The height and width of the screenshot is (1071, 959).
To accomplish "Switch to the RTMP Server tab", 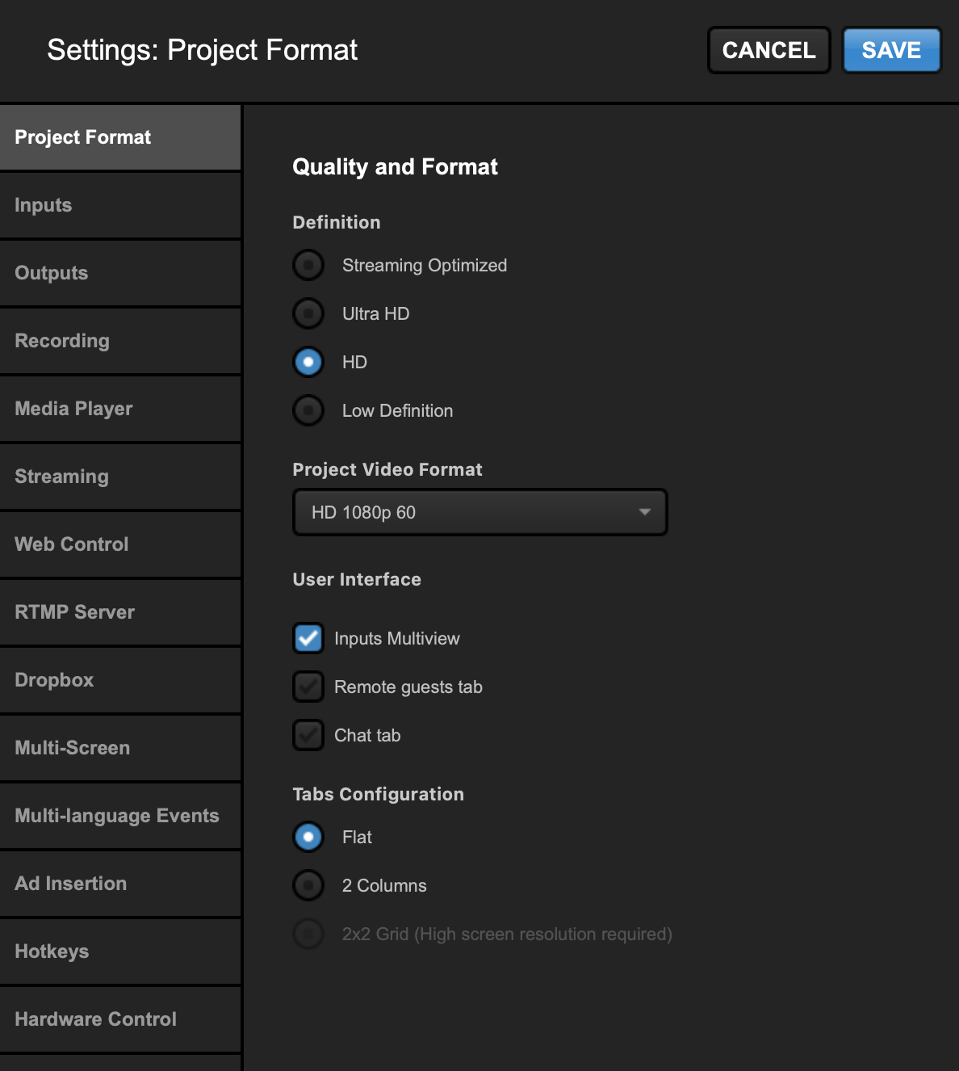I will pyautogui.click(x=120, y=612).
